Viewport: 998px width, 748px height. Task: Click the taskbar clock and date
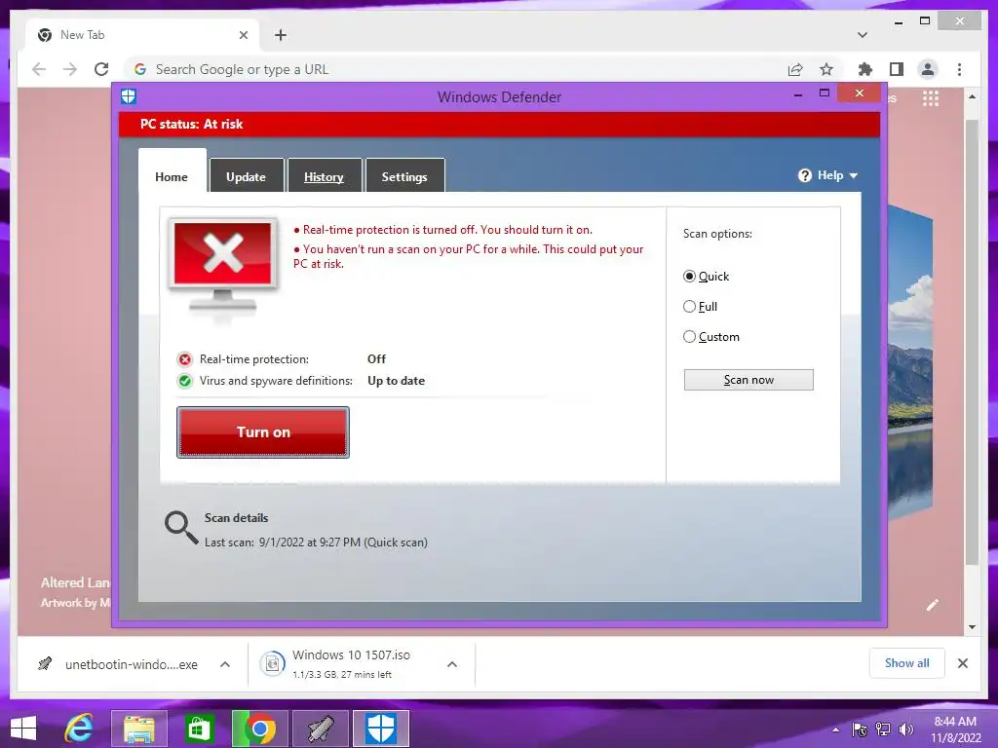(955, 729)
